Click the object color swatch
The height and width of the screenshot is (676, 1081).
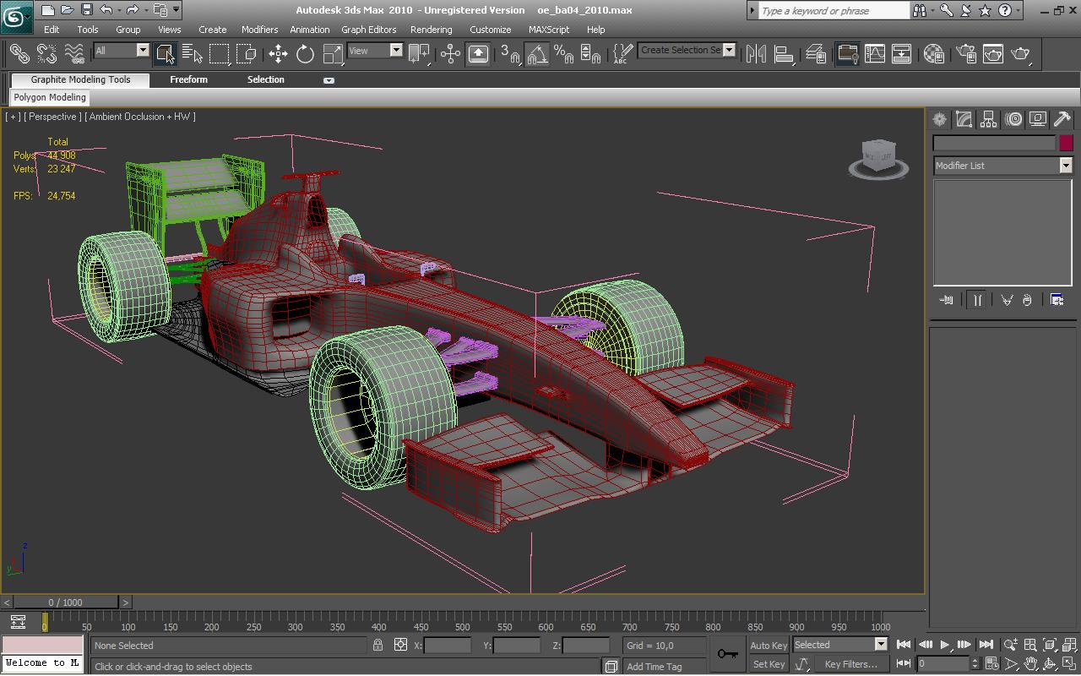click(1066, 143)
